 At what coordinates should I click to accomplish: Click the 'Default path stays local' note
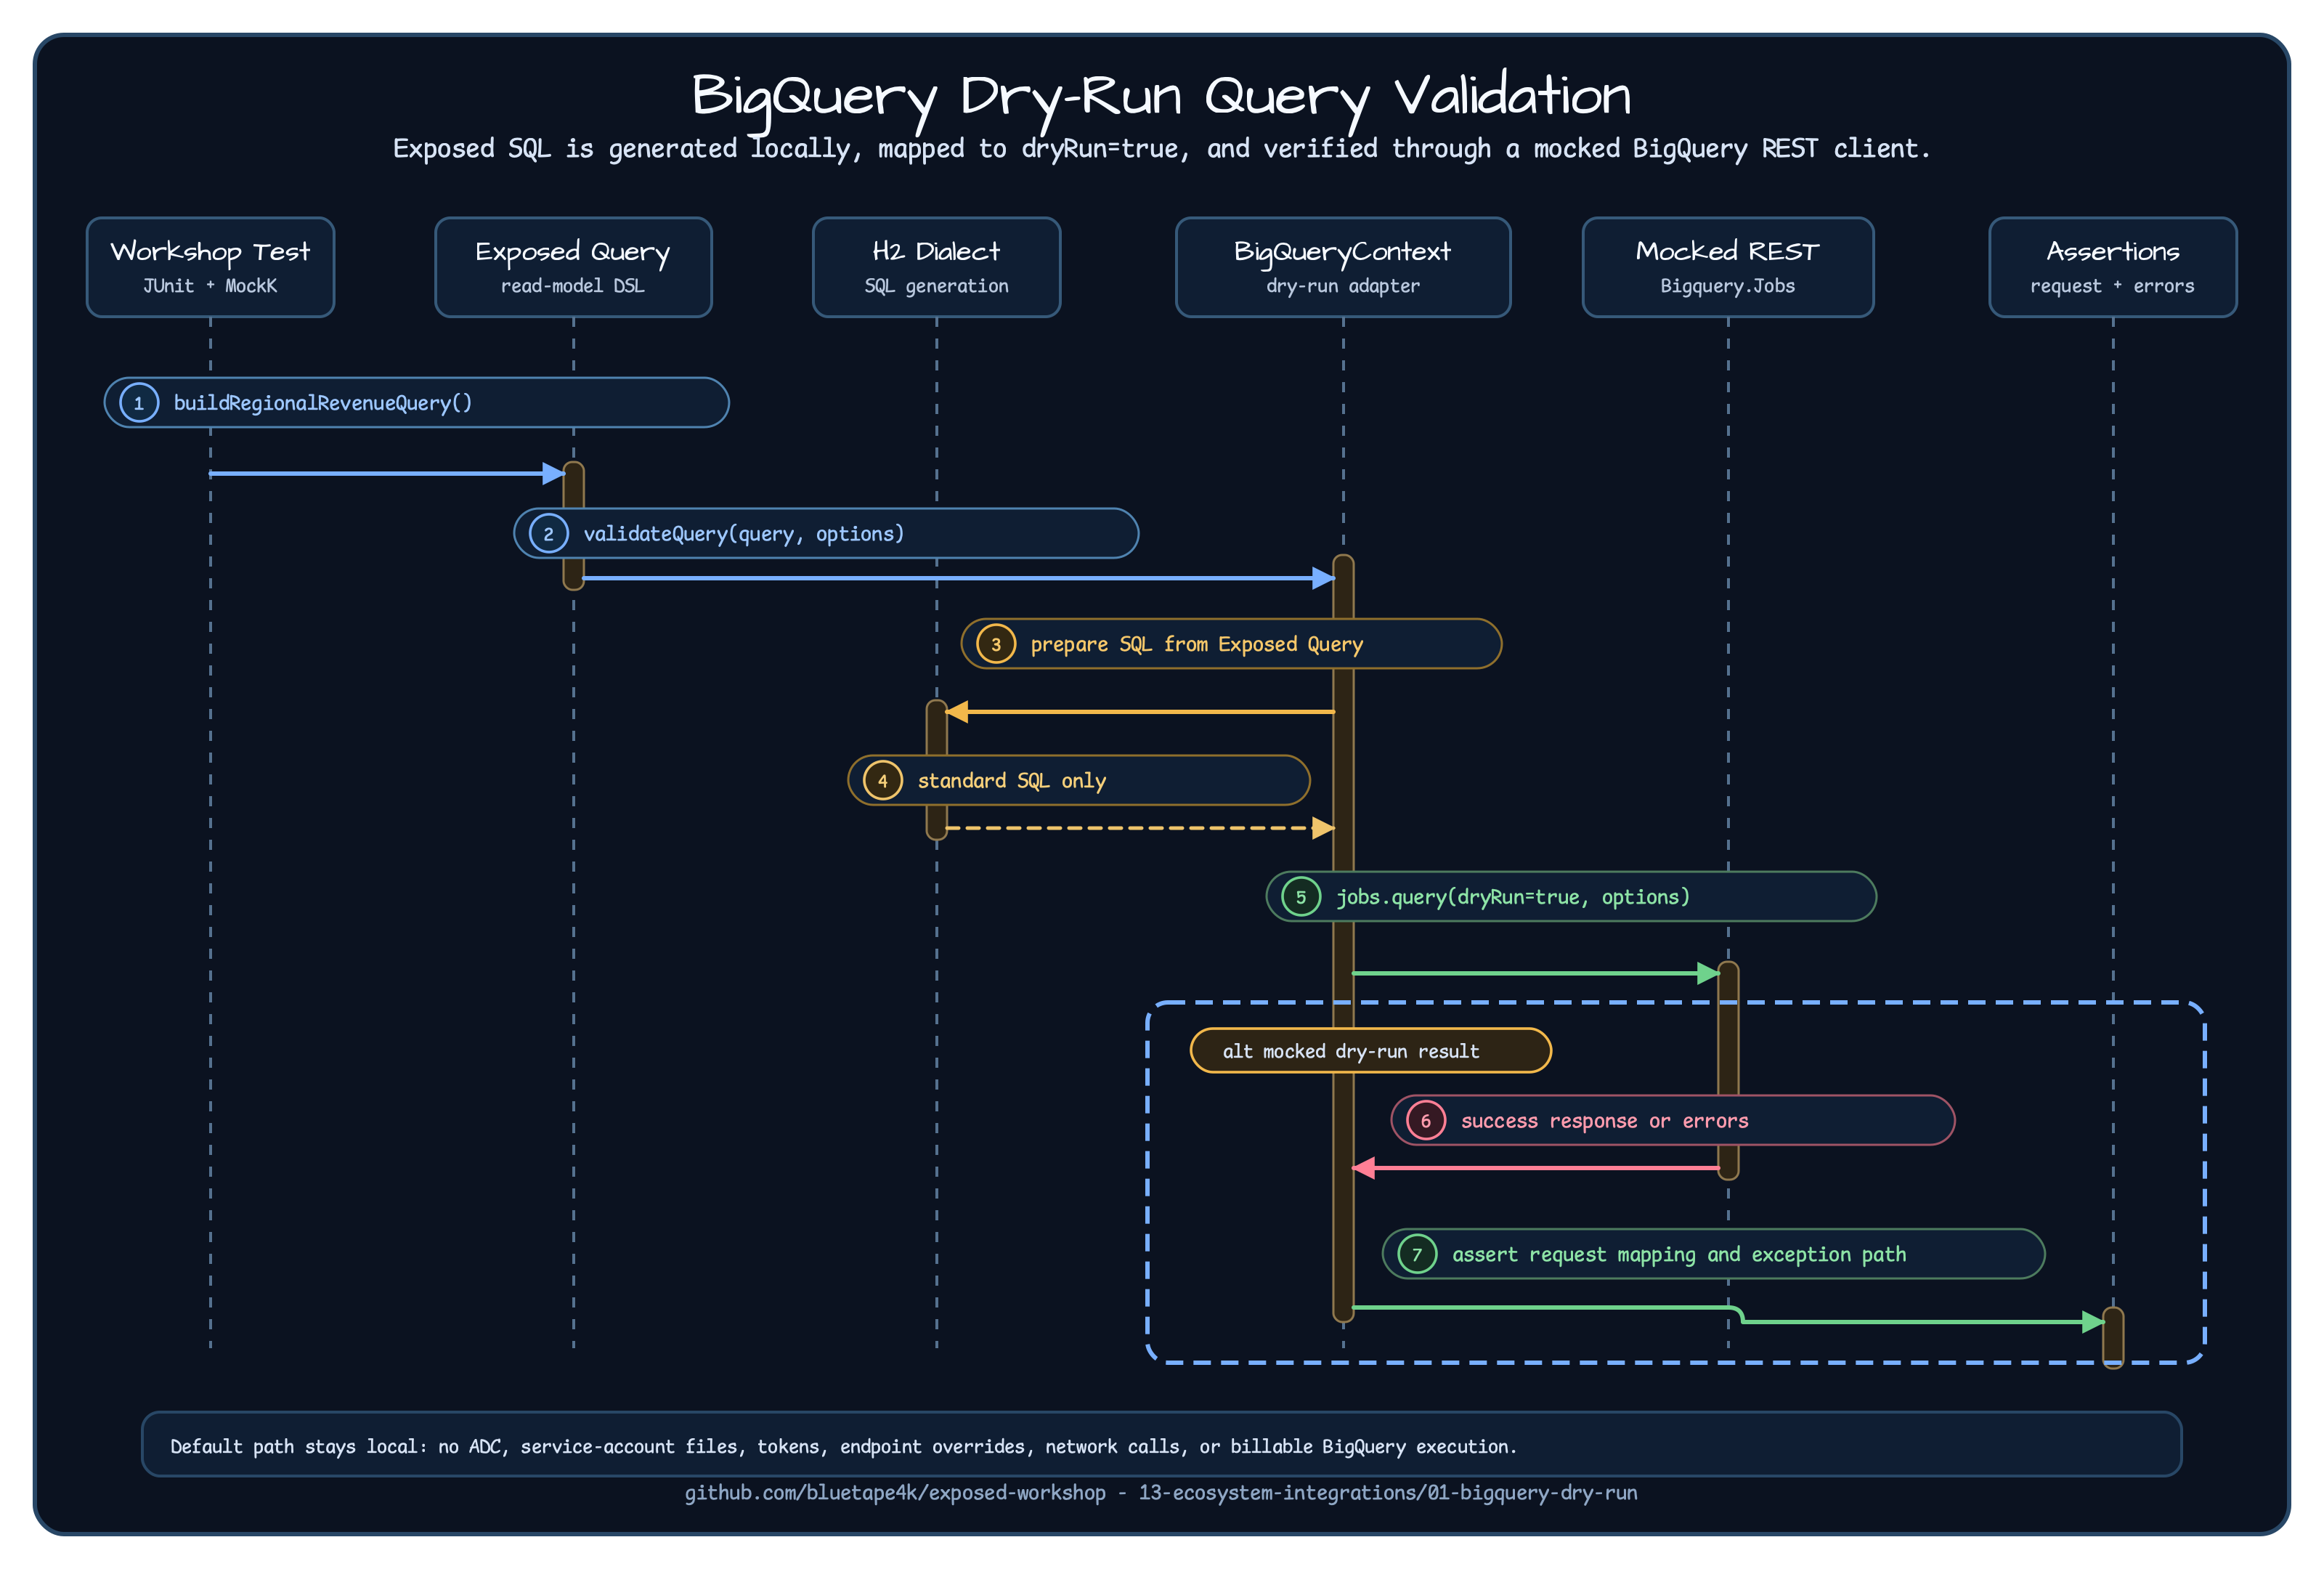[1161, 1445]
